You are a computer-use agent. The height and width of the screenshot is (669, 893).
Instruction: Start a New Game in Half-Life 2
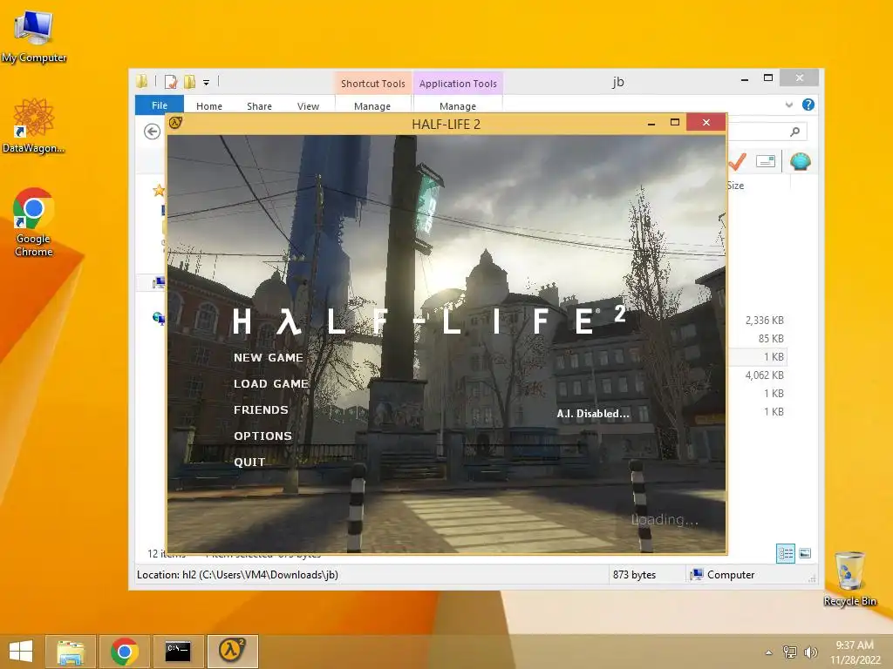pyautogui.click(x=269, y=358)
